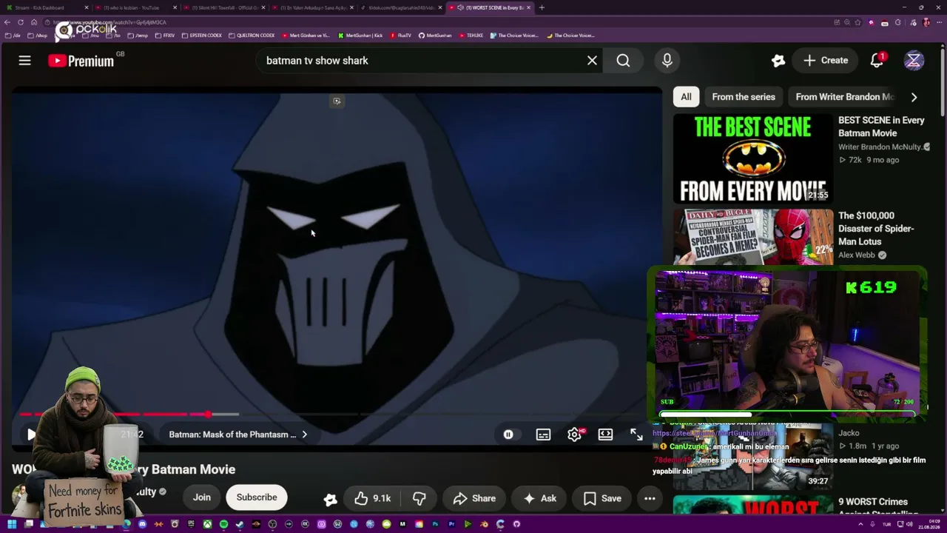Select the All filter chip

click(686, 97)
